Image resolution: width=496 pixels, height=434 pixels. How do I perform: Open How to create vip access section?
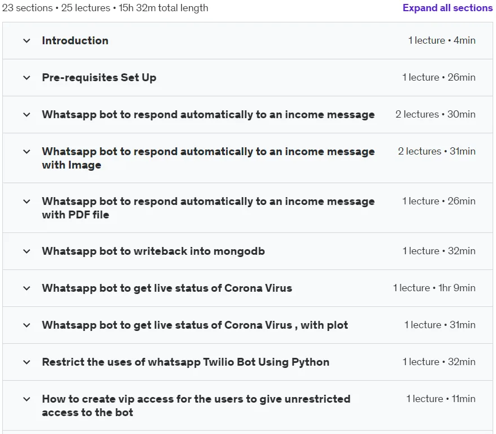pyautogui.click(x=196, y=405)
